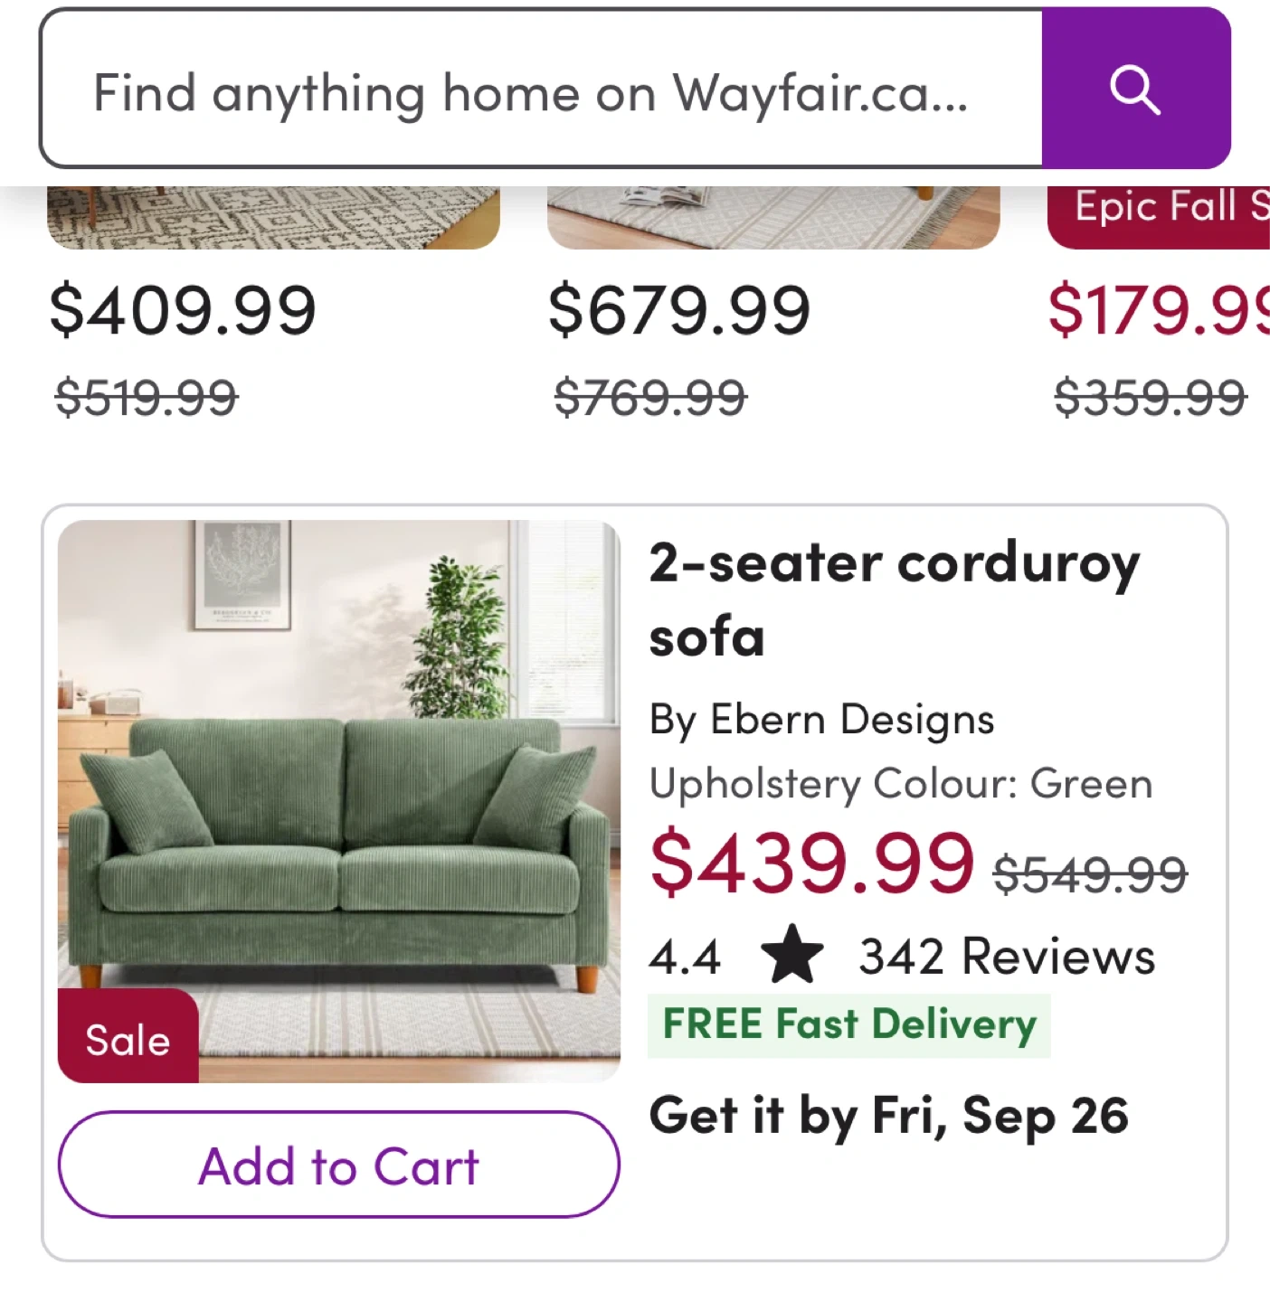Open the 342 Reviews link
The image size is (1270, 1302).
click(x=1006, y=957)
